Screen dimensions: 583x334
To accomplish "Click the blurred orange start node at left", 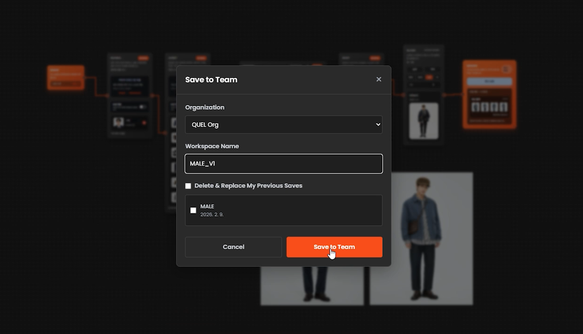I will [x=66, y=77].
